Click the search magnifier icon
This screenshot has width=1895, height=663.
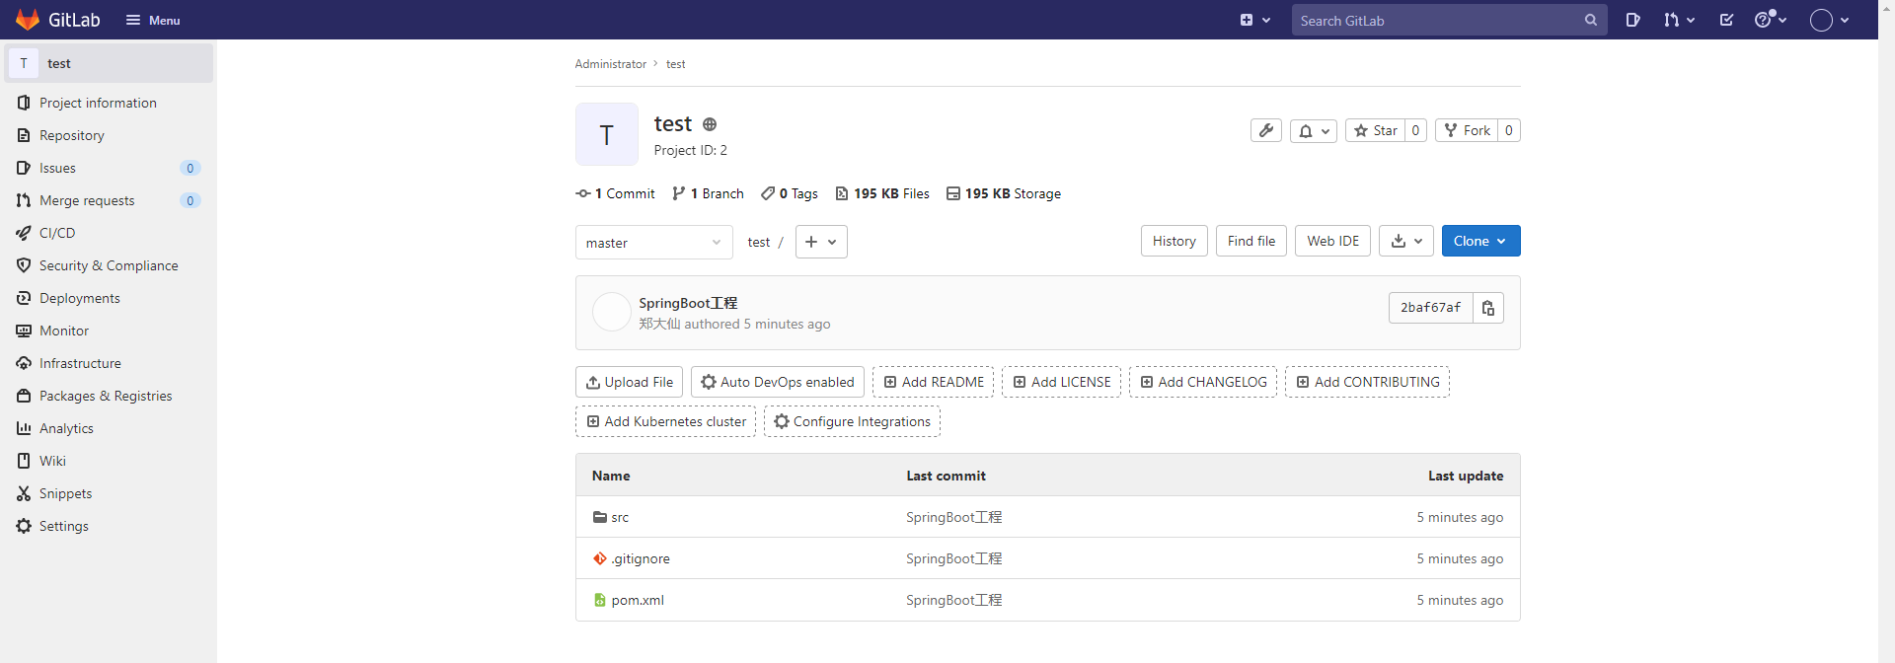tap(1590, 20)
